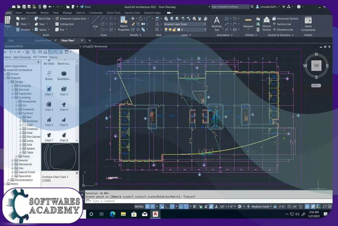Image resolution: width=338 pixels, height=226 pixels.
Task: Click the Match Properties tool
Action: tap(123, 24)
